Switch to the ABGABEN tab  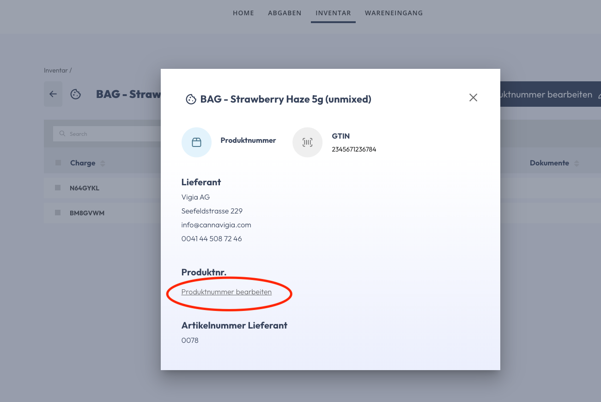pyautogui.click(x=285, y=13)
